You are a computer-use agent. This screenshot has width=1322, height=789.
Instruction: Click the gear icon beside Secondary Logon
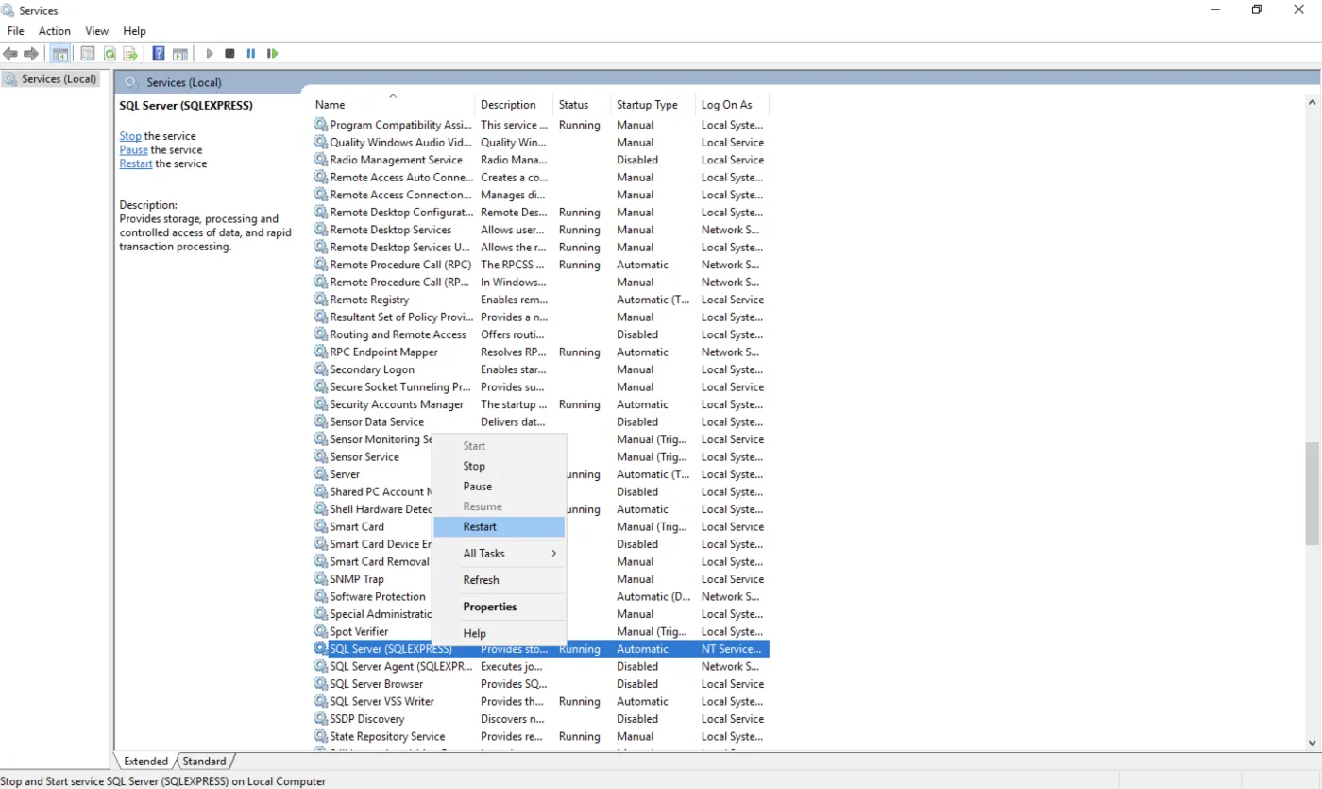tap(321, 369)
